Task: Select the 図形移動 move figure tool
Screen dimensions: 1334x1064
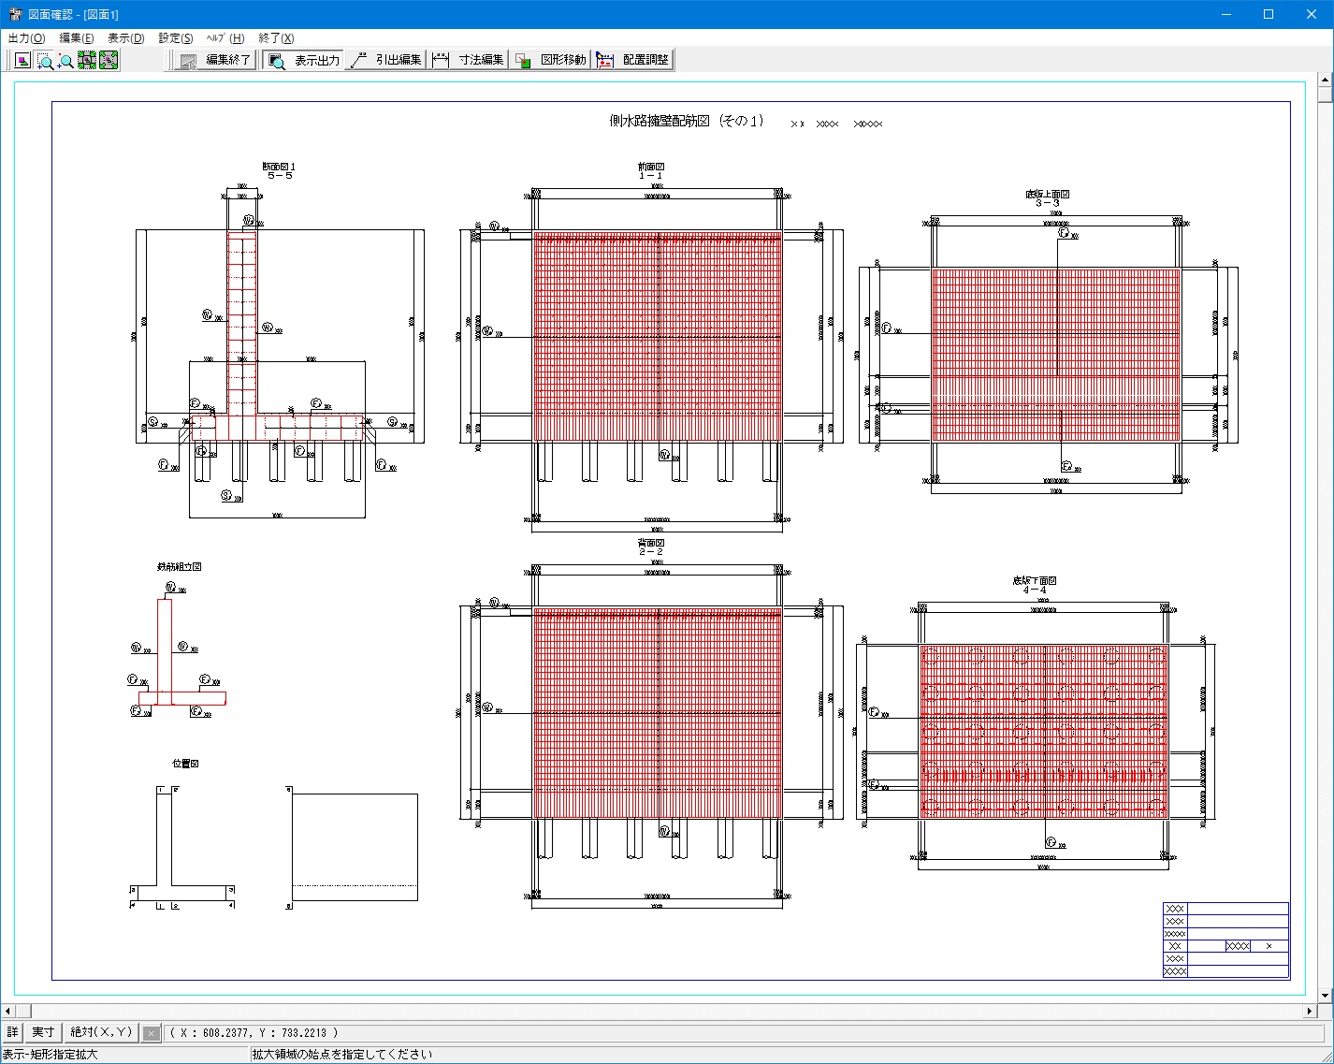Action: click(551, 61)
